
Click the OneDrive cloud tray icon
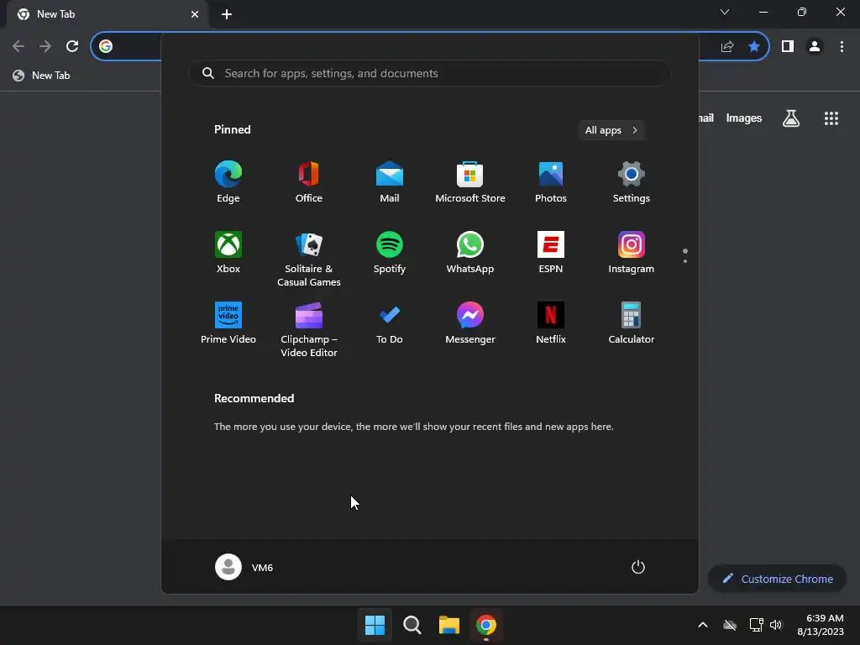tap(730, 625)
